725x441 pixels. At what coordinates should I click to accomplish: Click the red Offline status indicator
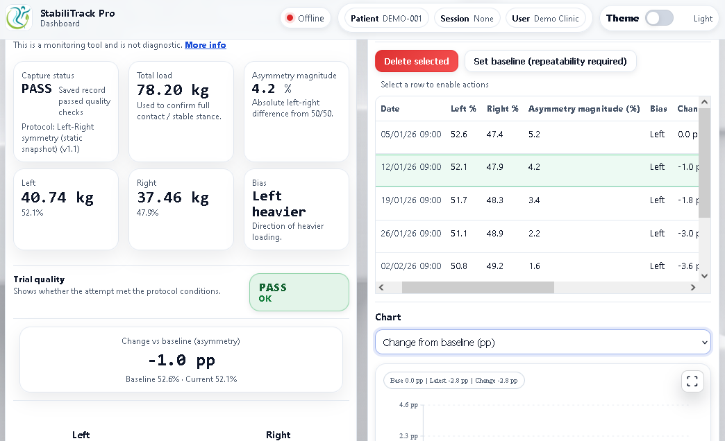[305, 19]
